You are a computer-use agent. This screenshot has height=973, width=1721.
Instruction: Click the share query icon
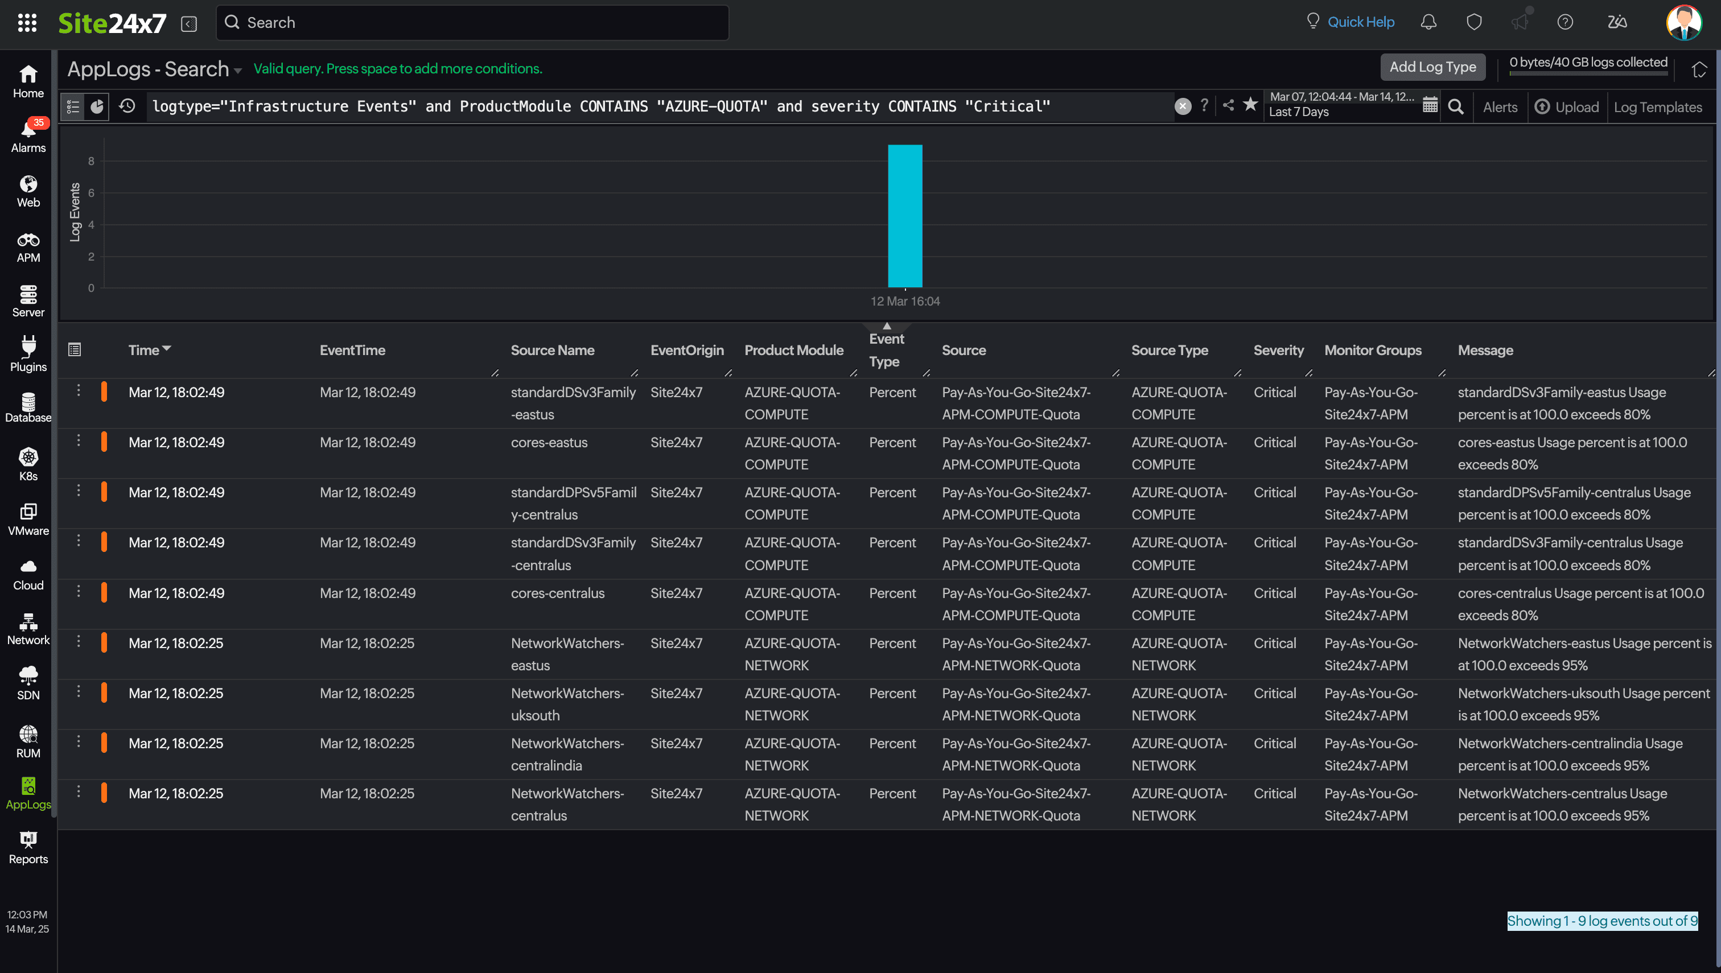pos(1228,106)
